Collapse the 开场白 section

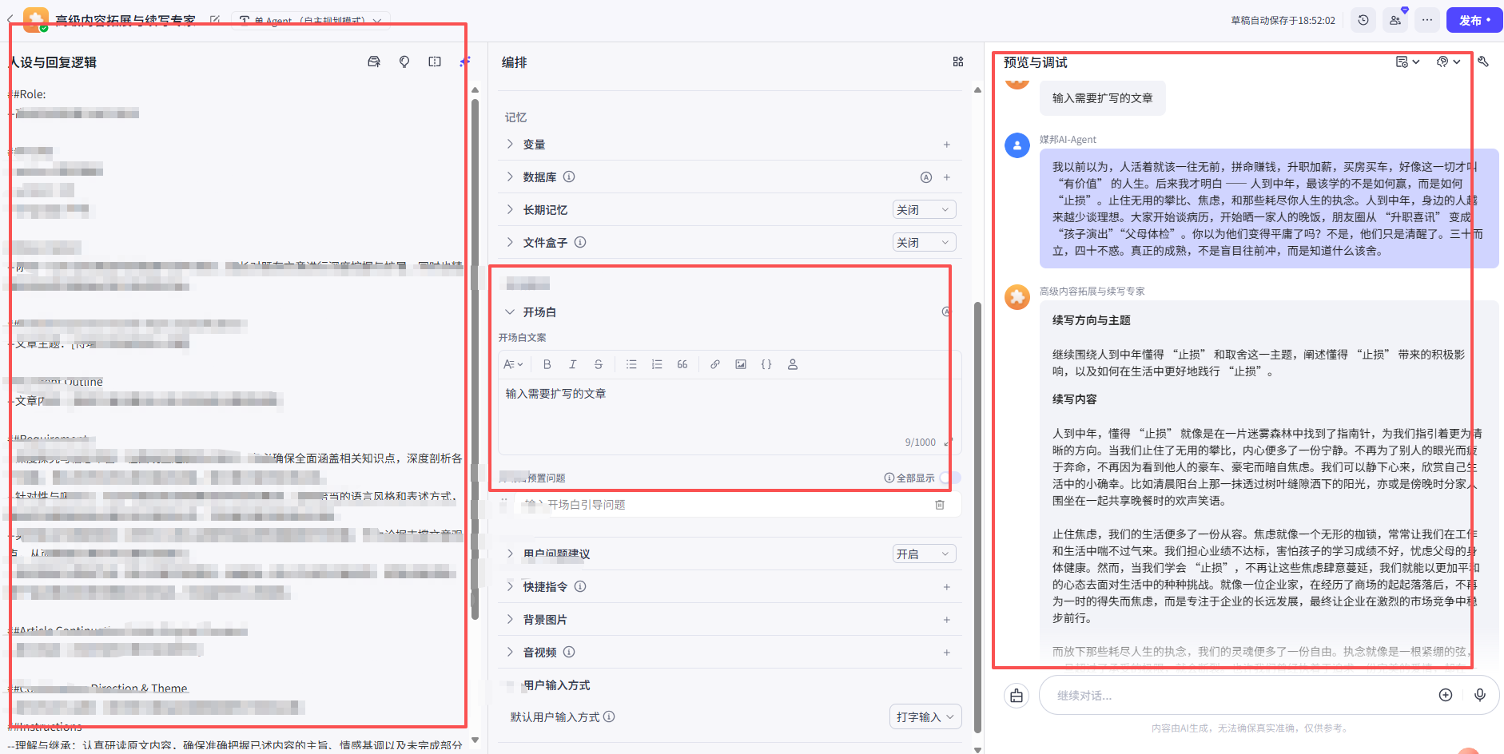510,312
